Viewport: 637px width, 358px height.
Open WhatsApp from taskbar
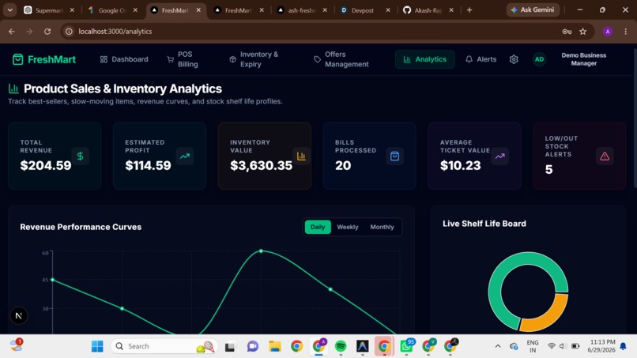click(x=406, y=346)
